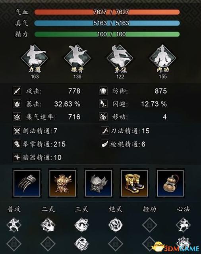Open the golden armor equipment slot

coord(63,183)
